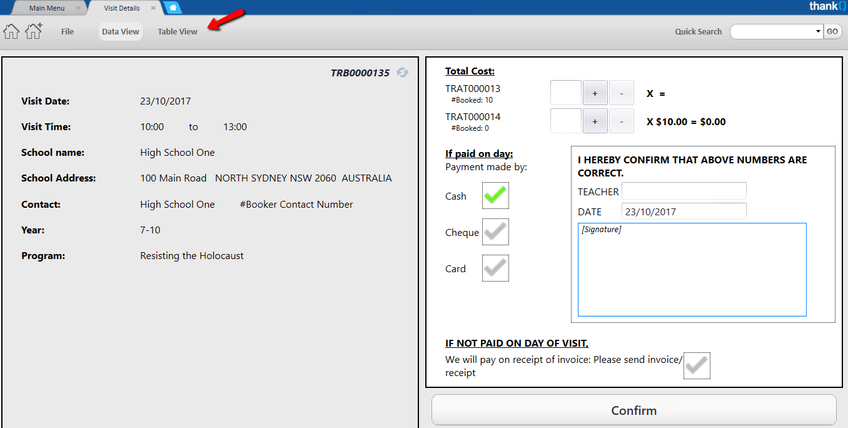Enable pay on receipt of invoice checkbox

pyautogui.click(x=697, y=366)
